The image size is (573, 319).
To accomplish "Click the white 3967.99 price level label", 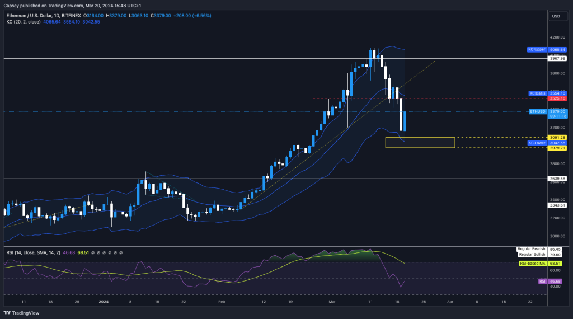I will 558,58.
